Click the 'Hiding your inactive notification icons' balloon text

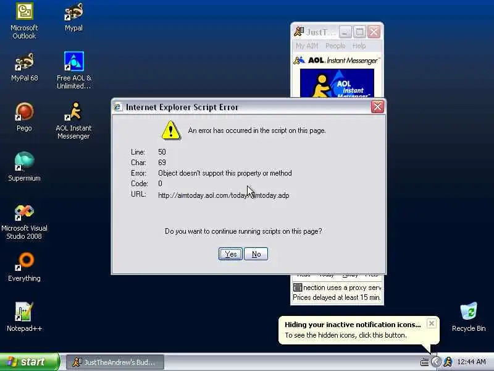point(353,325)
